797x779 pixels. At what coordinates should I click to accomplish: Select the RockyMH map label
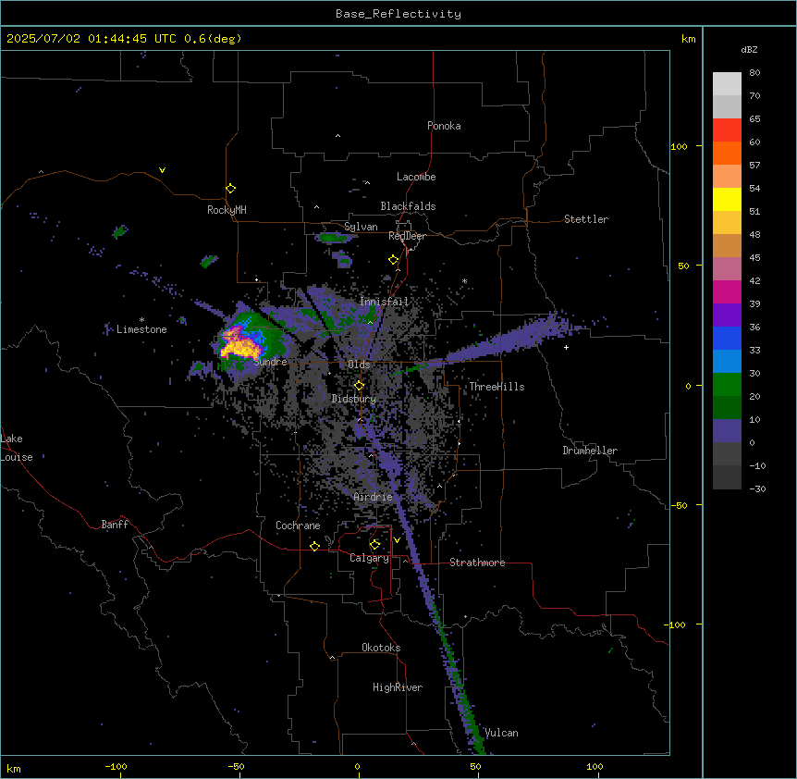point(227,210)
